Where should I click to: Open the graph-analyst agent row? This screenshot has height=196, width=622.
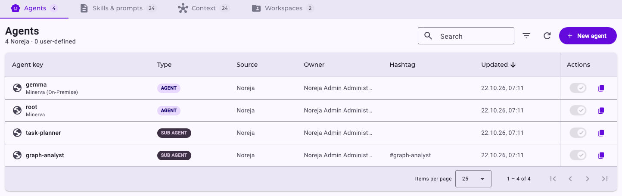(x=311, y=155)
